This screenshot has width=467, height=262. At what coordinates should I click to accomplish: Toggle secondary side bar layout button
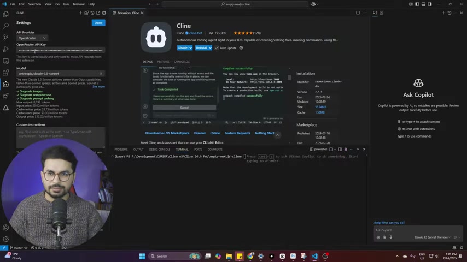pyautogui.click(x=430, y=4)
